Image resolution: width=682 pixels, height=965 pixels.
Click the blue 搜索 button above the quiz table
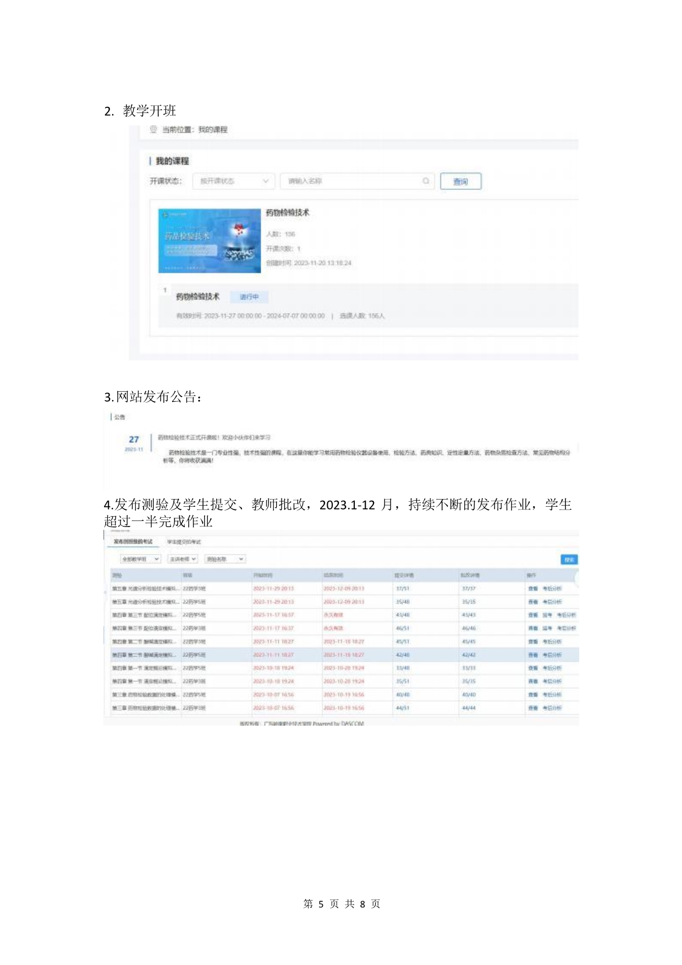click(x=569, y=560)
